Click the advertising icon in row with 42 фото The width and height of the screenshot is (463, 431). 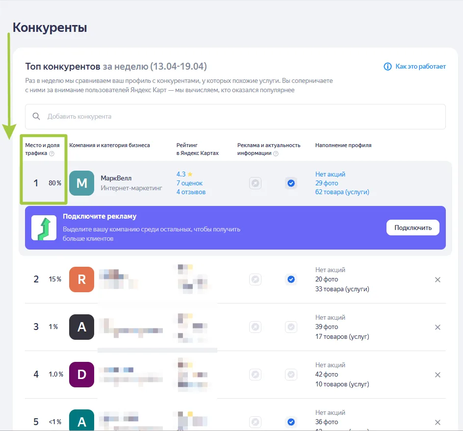pos(256,375)
